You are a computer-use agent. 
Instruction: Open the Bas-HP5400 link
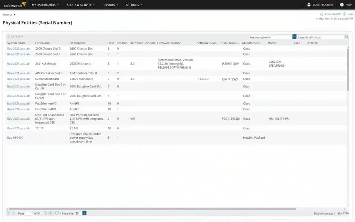pos(15,138)
